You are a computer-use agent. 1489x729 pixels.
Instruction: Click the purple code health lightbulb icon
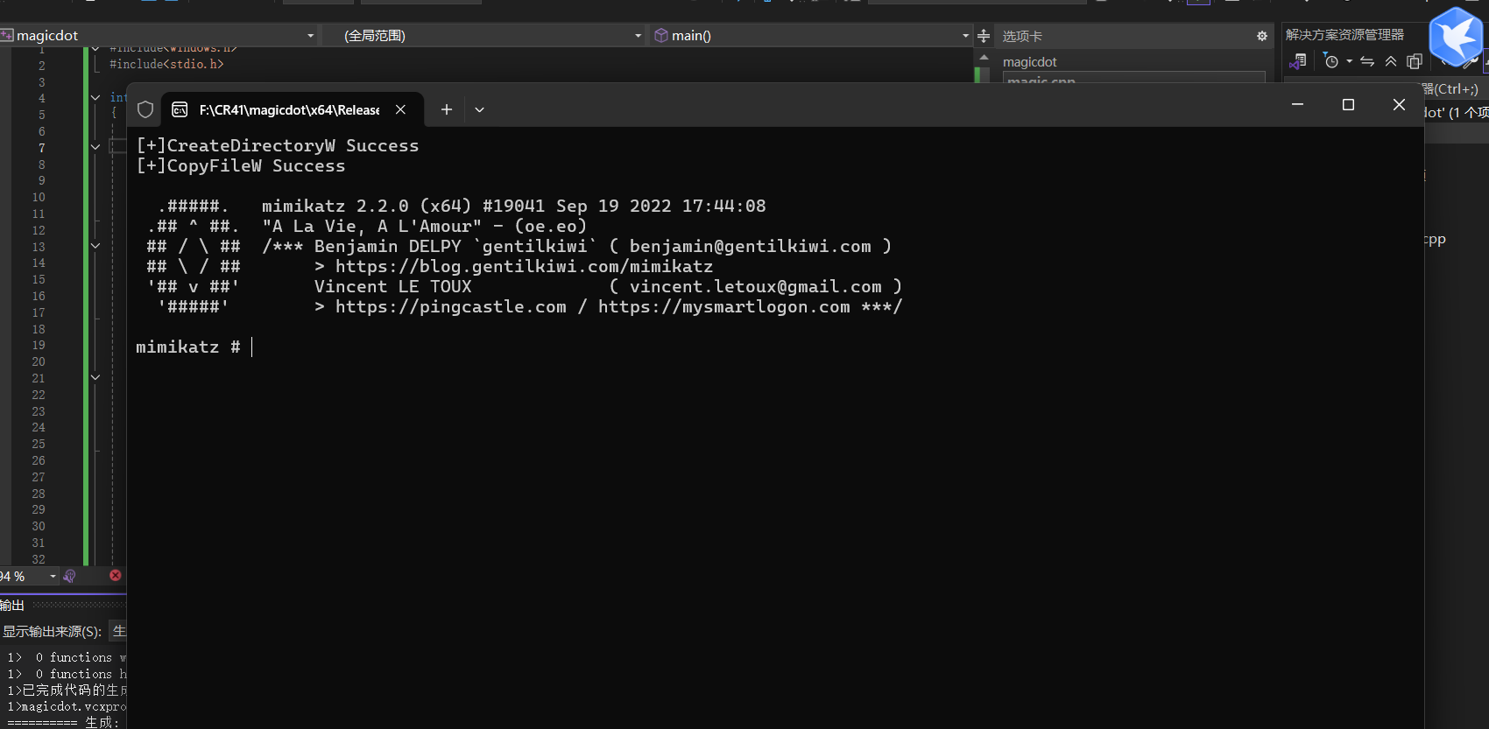click(x=70, y=576)
